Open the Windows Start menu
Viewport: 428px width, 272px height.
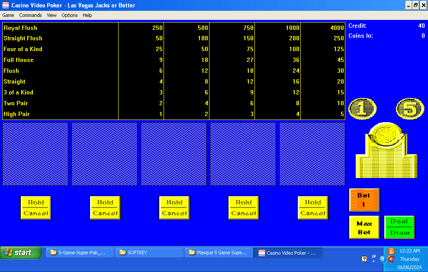coord(21,253)
